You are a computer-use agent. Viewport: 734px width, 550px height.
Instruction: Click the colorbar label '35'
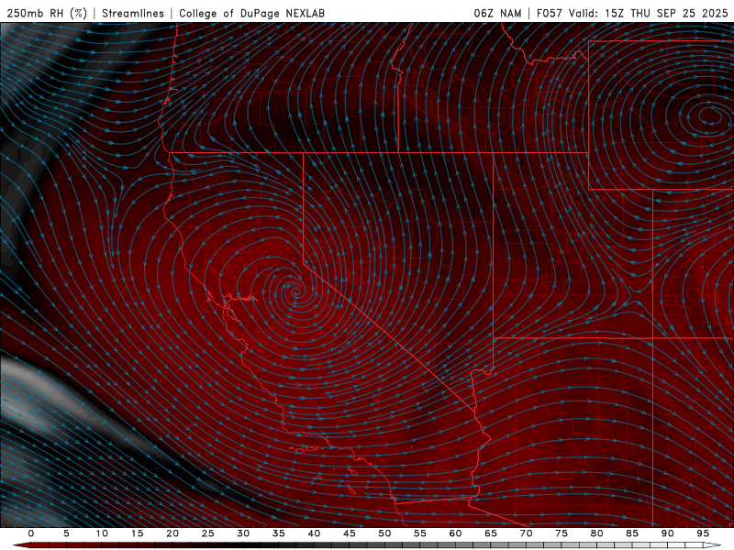point(279,533)
